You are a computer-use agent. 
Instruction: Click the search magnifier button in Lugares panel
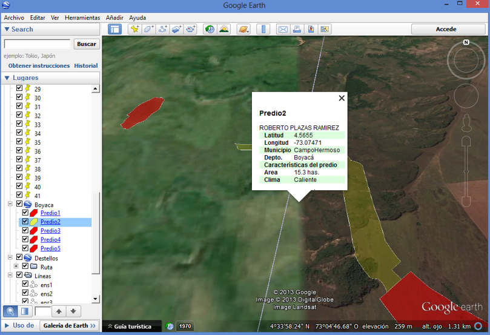tap(10, 311)
